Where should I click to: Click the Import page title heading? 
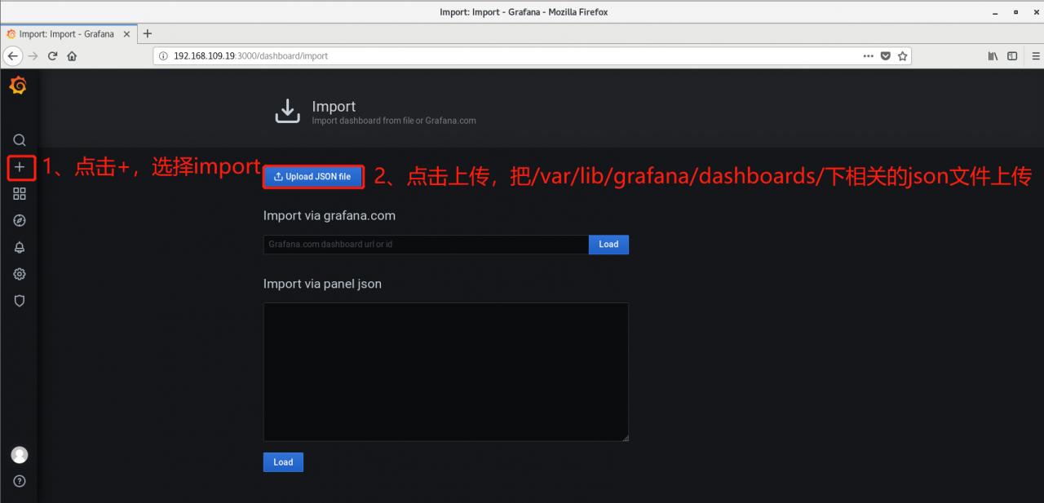click(334, 107)
